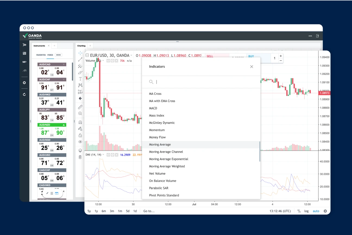Open the object tree panel
Screen dimensions: 352x235
80,150
